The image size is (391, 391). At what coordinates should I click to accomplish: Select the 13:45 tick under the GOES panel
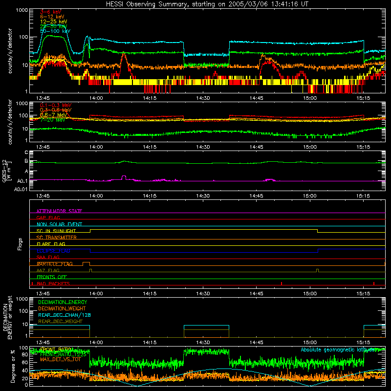(x=43, y=196)
